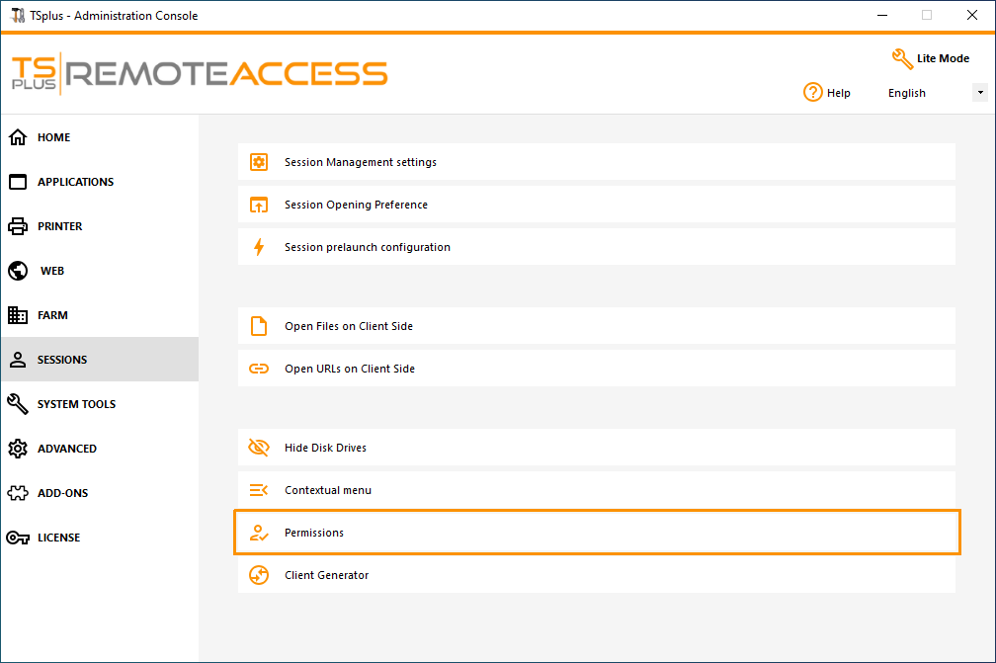Click the Help question mark icon
The width and height of the screenshot is (996, 663).
click(813, 93)
